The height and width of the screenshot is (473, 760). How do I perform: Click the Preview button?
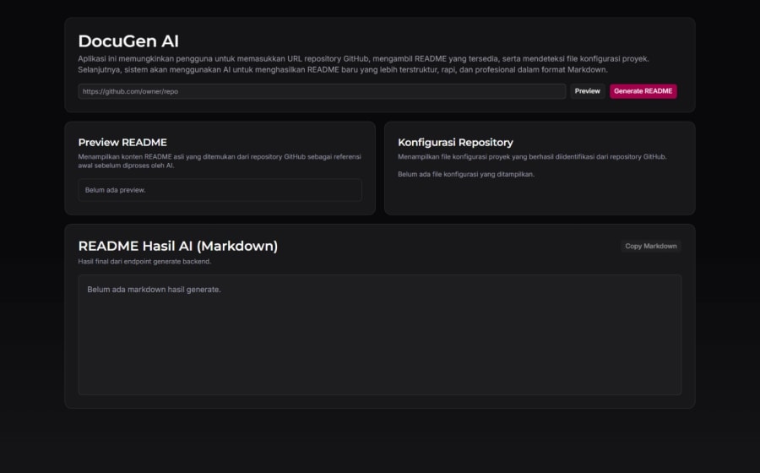(x=588, y=91)
